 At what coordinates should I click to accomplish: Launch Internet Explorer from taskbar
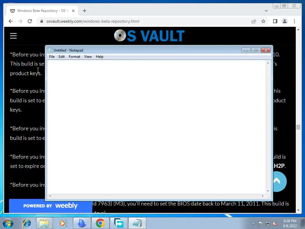(x=27, y=223)
